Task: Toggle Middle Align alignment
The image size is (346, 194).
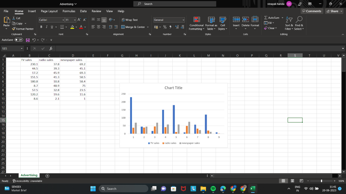Action: 98,20
